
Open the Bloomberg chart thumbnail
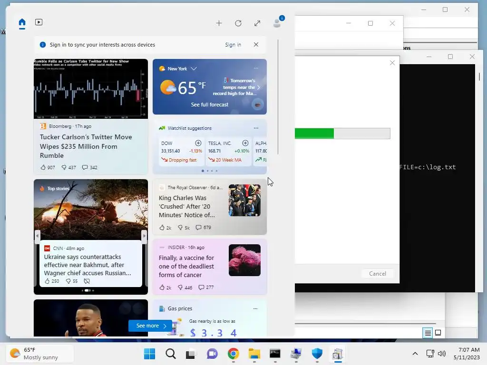click(91, 89)
